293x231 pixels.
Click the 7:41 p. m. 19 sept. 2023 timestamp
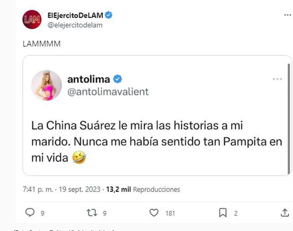[x=62, y=189]
